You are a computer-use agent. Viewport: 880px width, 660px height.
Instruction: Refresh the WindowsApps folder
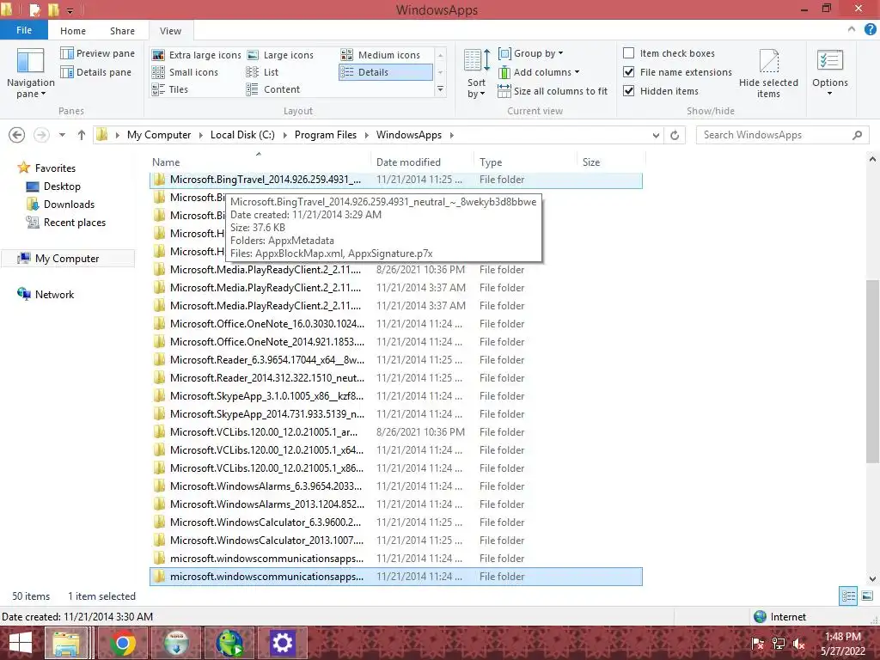coord(675,135)
